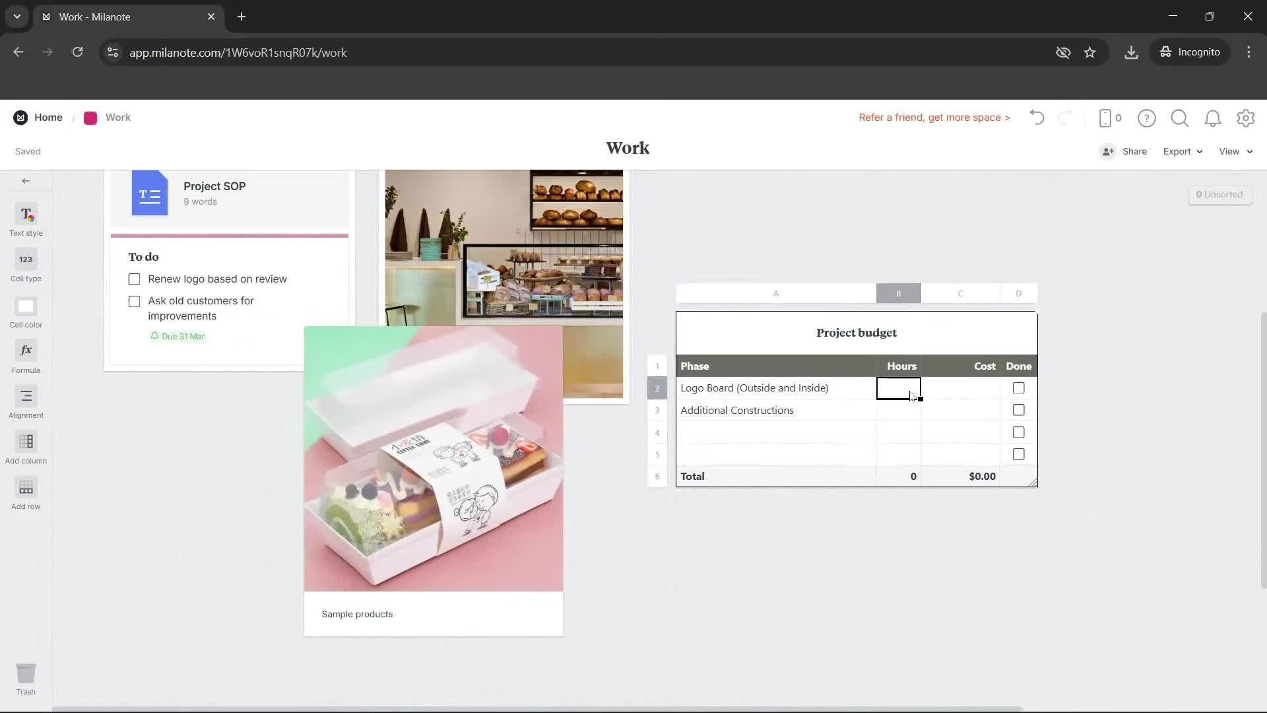This screenshot has height=713, width=1267.
Task: Check the 'Renew logo based on review' checkbox
Action: tap(134, 279)
